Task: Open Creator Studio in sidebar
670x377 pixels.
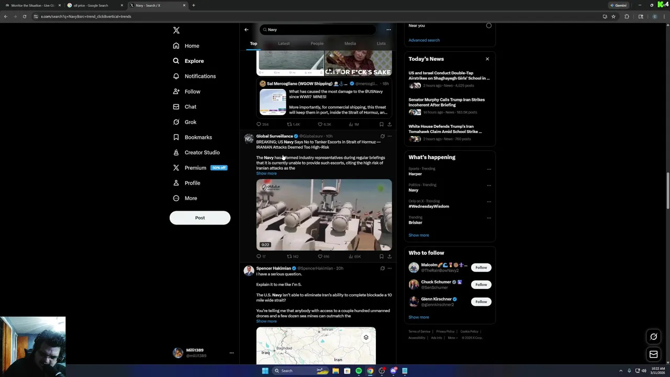Action: click(196, 152)
